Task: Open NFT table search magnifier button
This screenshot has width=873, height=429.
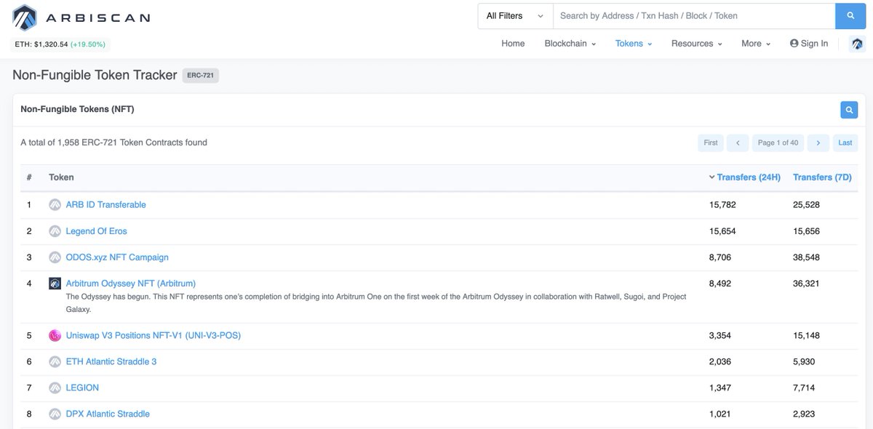Action: pyautogui.click(x=849, y=110)
